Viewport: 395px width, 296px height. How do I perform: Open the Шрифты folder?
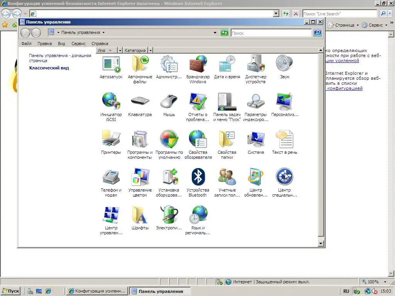tap(140, 218)
